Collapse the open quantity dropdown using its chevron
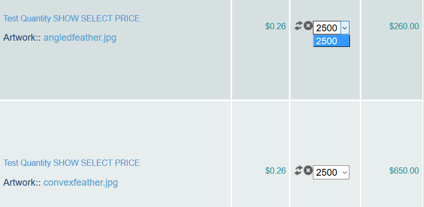Viewport: 424px width, 207px height. 345,28
